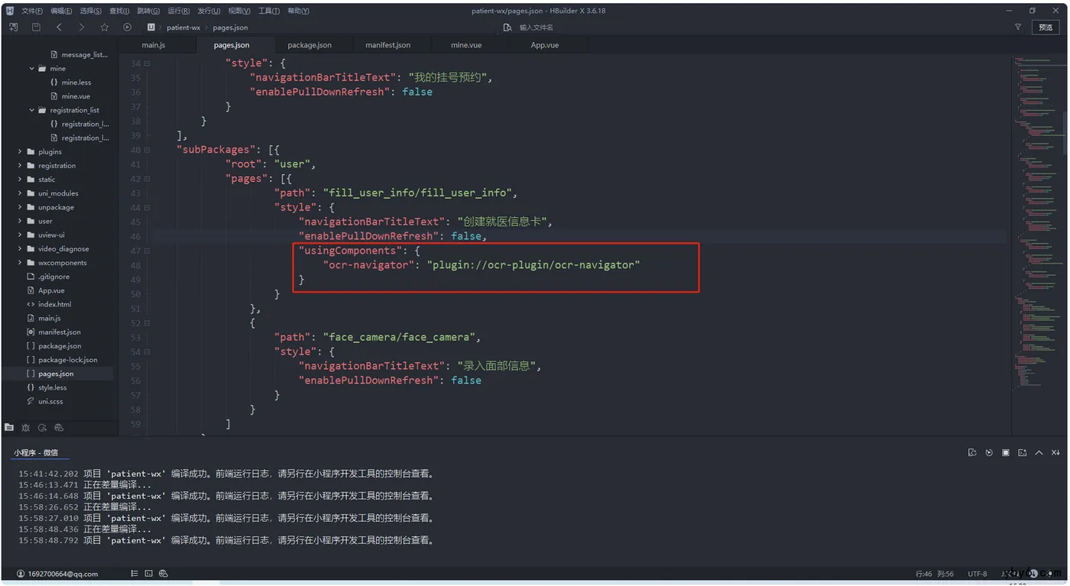This screenshot has width=1070, height=586.
Task: Click the stop square icon in console toolbar
Action: 1006,453
